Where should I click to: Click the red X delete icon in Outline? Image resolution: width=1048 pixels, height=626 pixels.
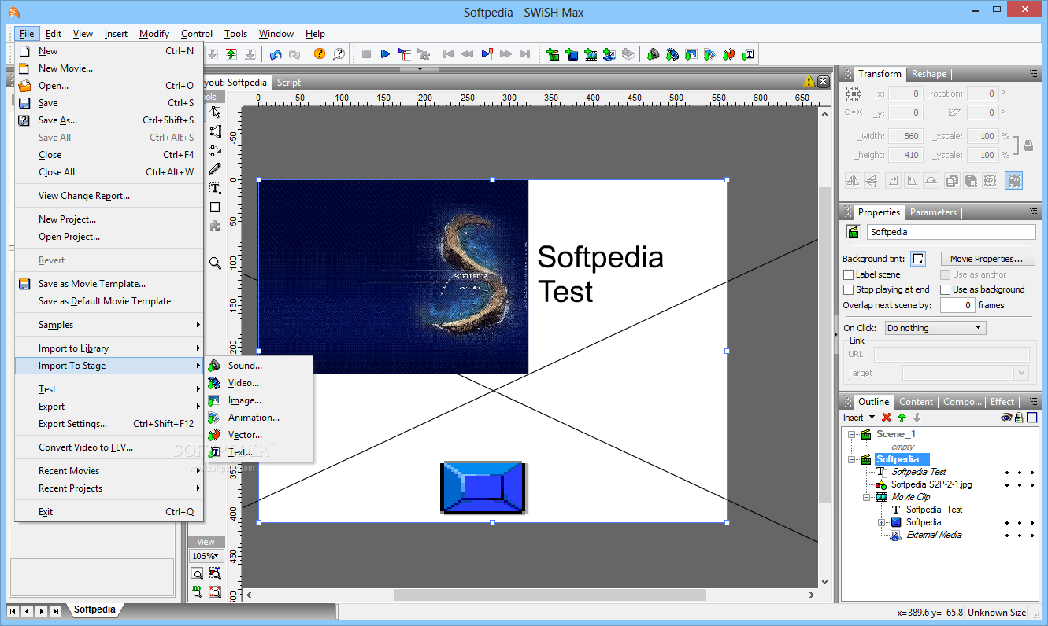click(887, 418)
